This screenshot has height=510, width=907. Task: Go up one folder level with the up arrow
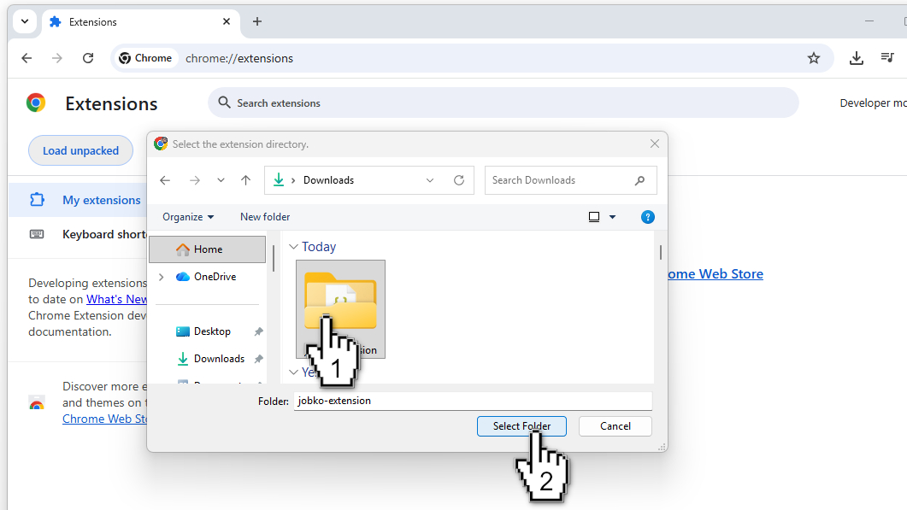click(247, 180)
